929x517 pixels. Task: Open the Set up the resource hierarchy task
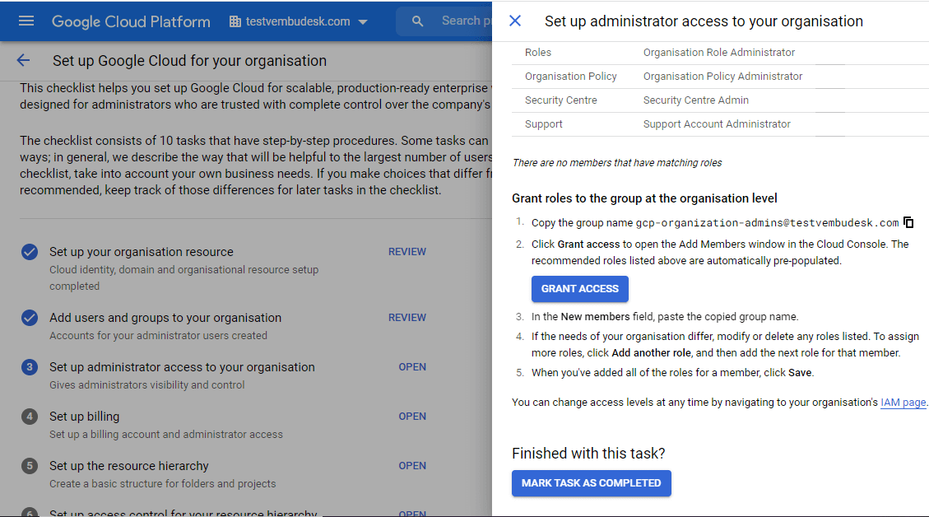pos(412,465)
